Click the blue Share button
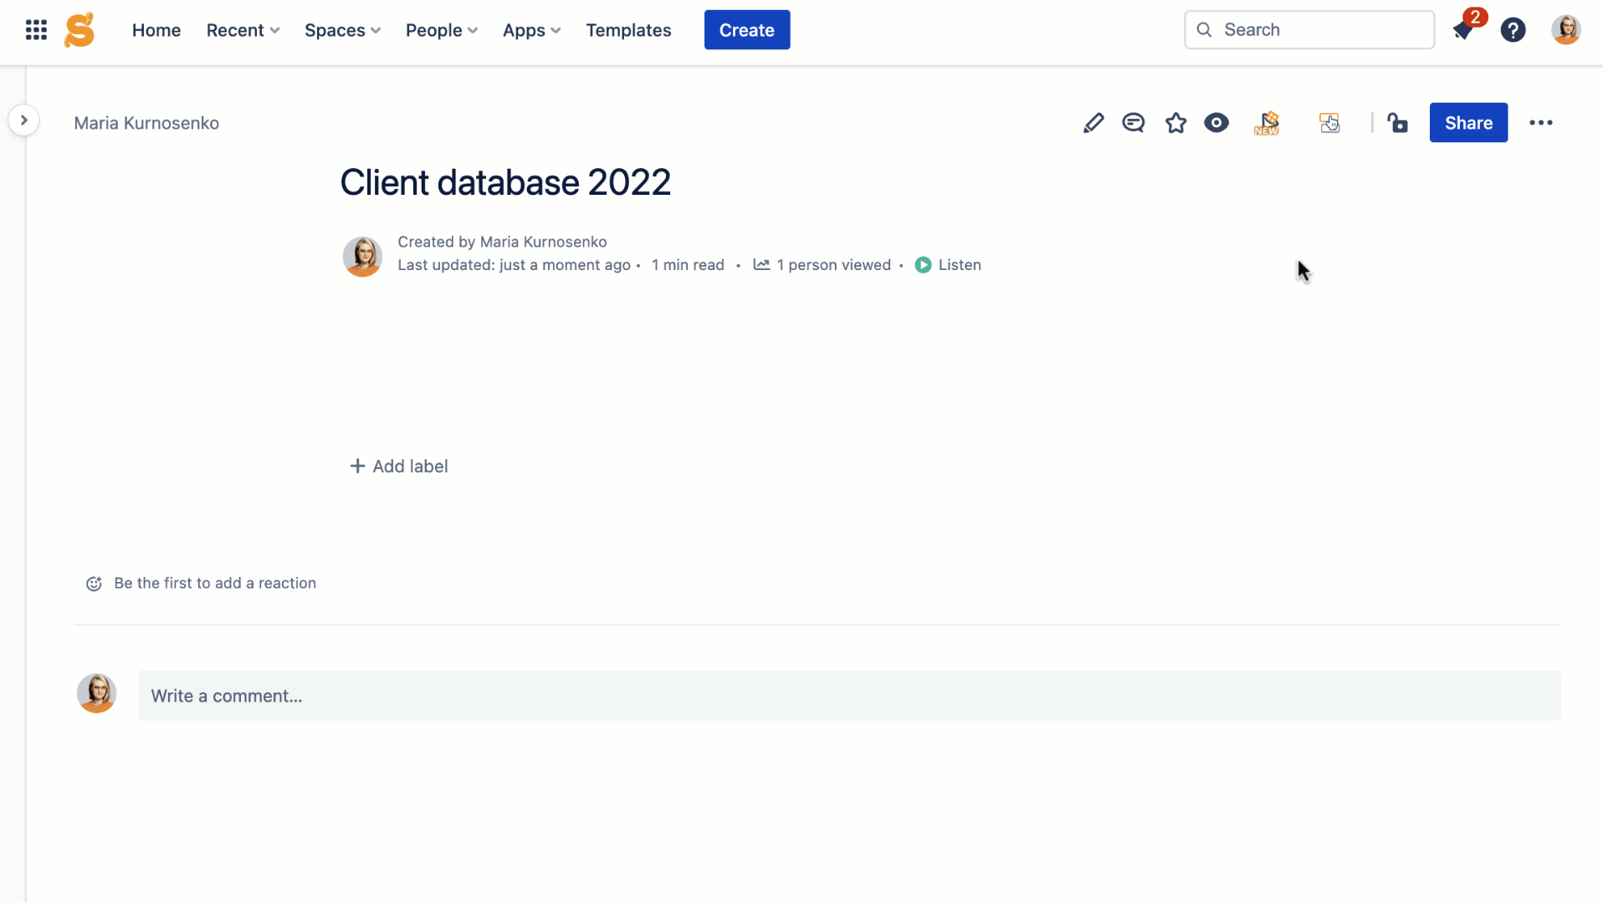Screen dimensions: 1603x903 (x=1468, y=123)
